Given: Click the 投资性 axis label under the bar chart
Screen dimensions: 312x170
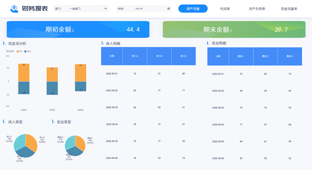Looking at the screenshot, I should (24, 110).
